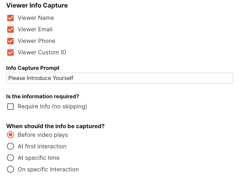Select the Before video plays radio button

(x=10, y=135)
